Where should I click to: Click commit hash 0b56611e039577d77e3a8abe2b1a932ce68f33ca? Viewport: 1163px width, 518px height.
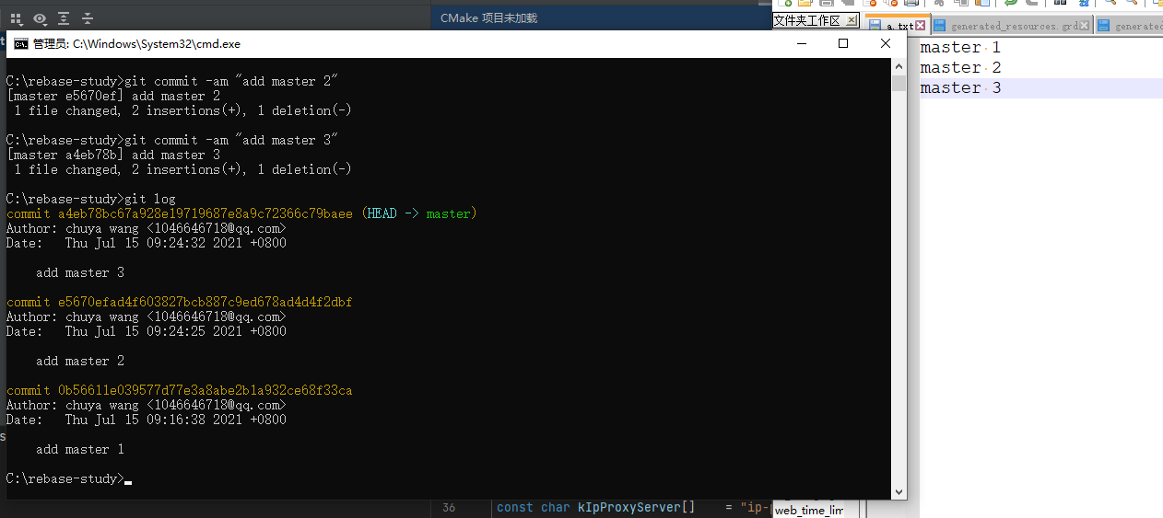205,390
